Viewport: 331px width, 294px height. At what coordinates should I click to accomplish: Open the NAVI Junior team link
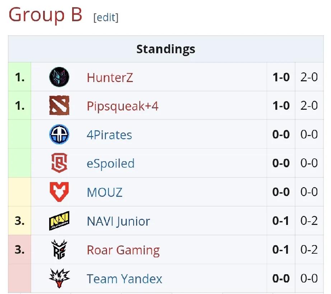(x=118, y=221)
